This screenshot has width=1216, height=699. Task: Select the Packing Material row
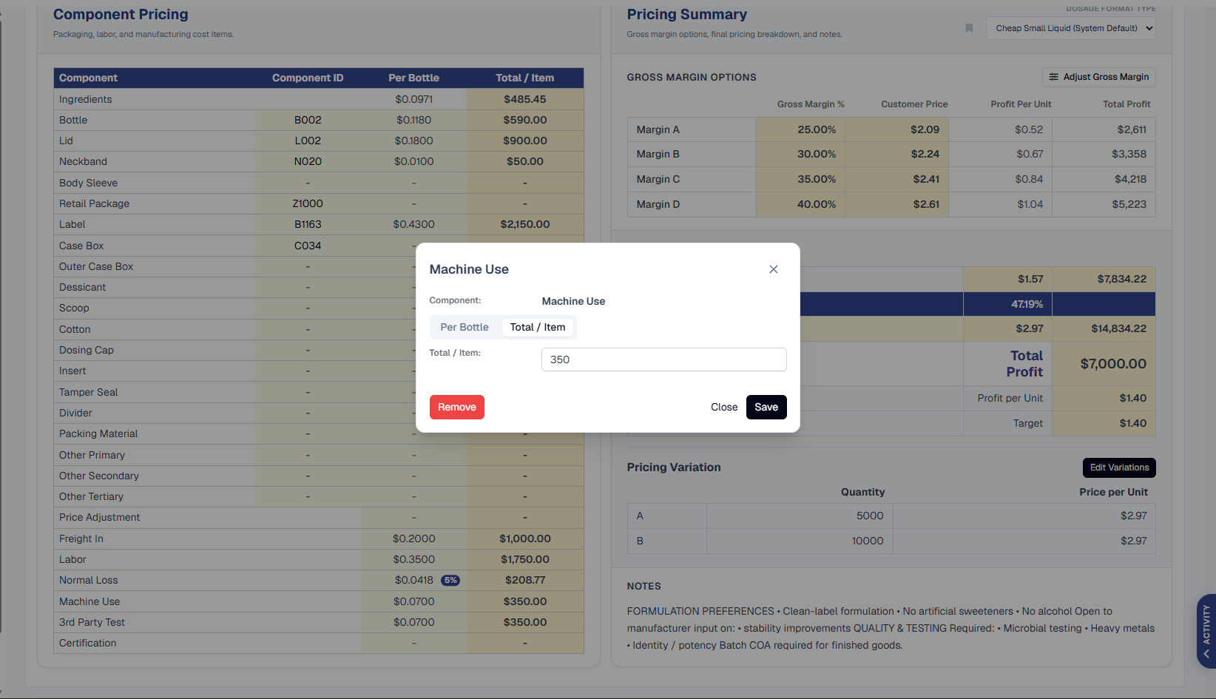pyautogui.click(x=318, y=433)
